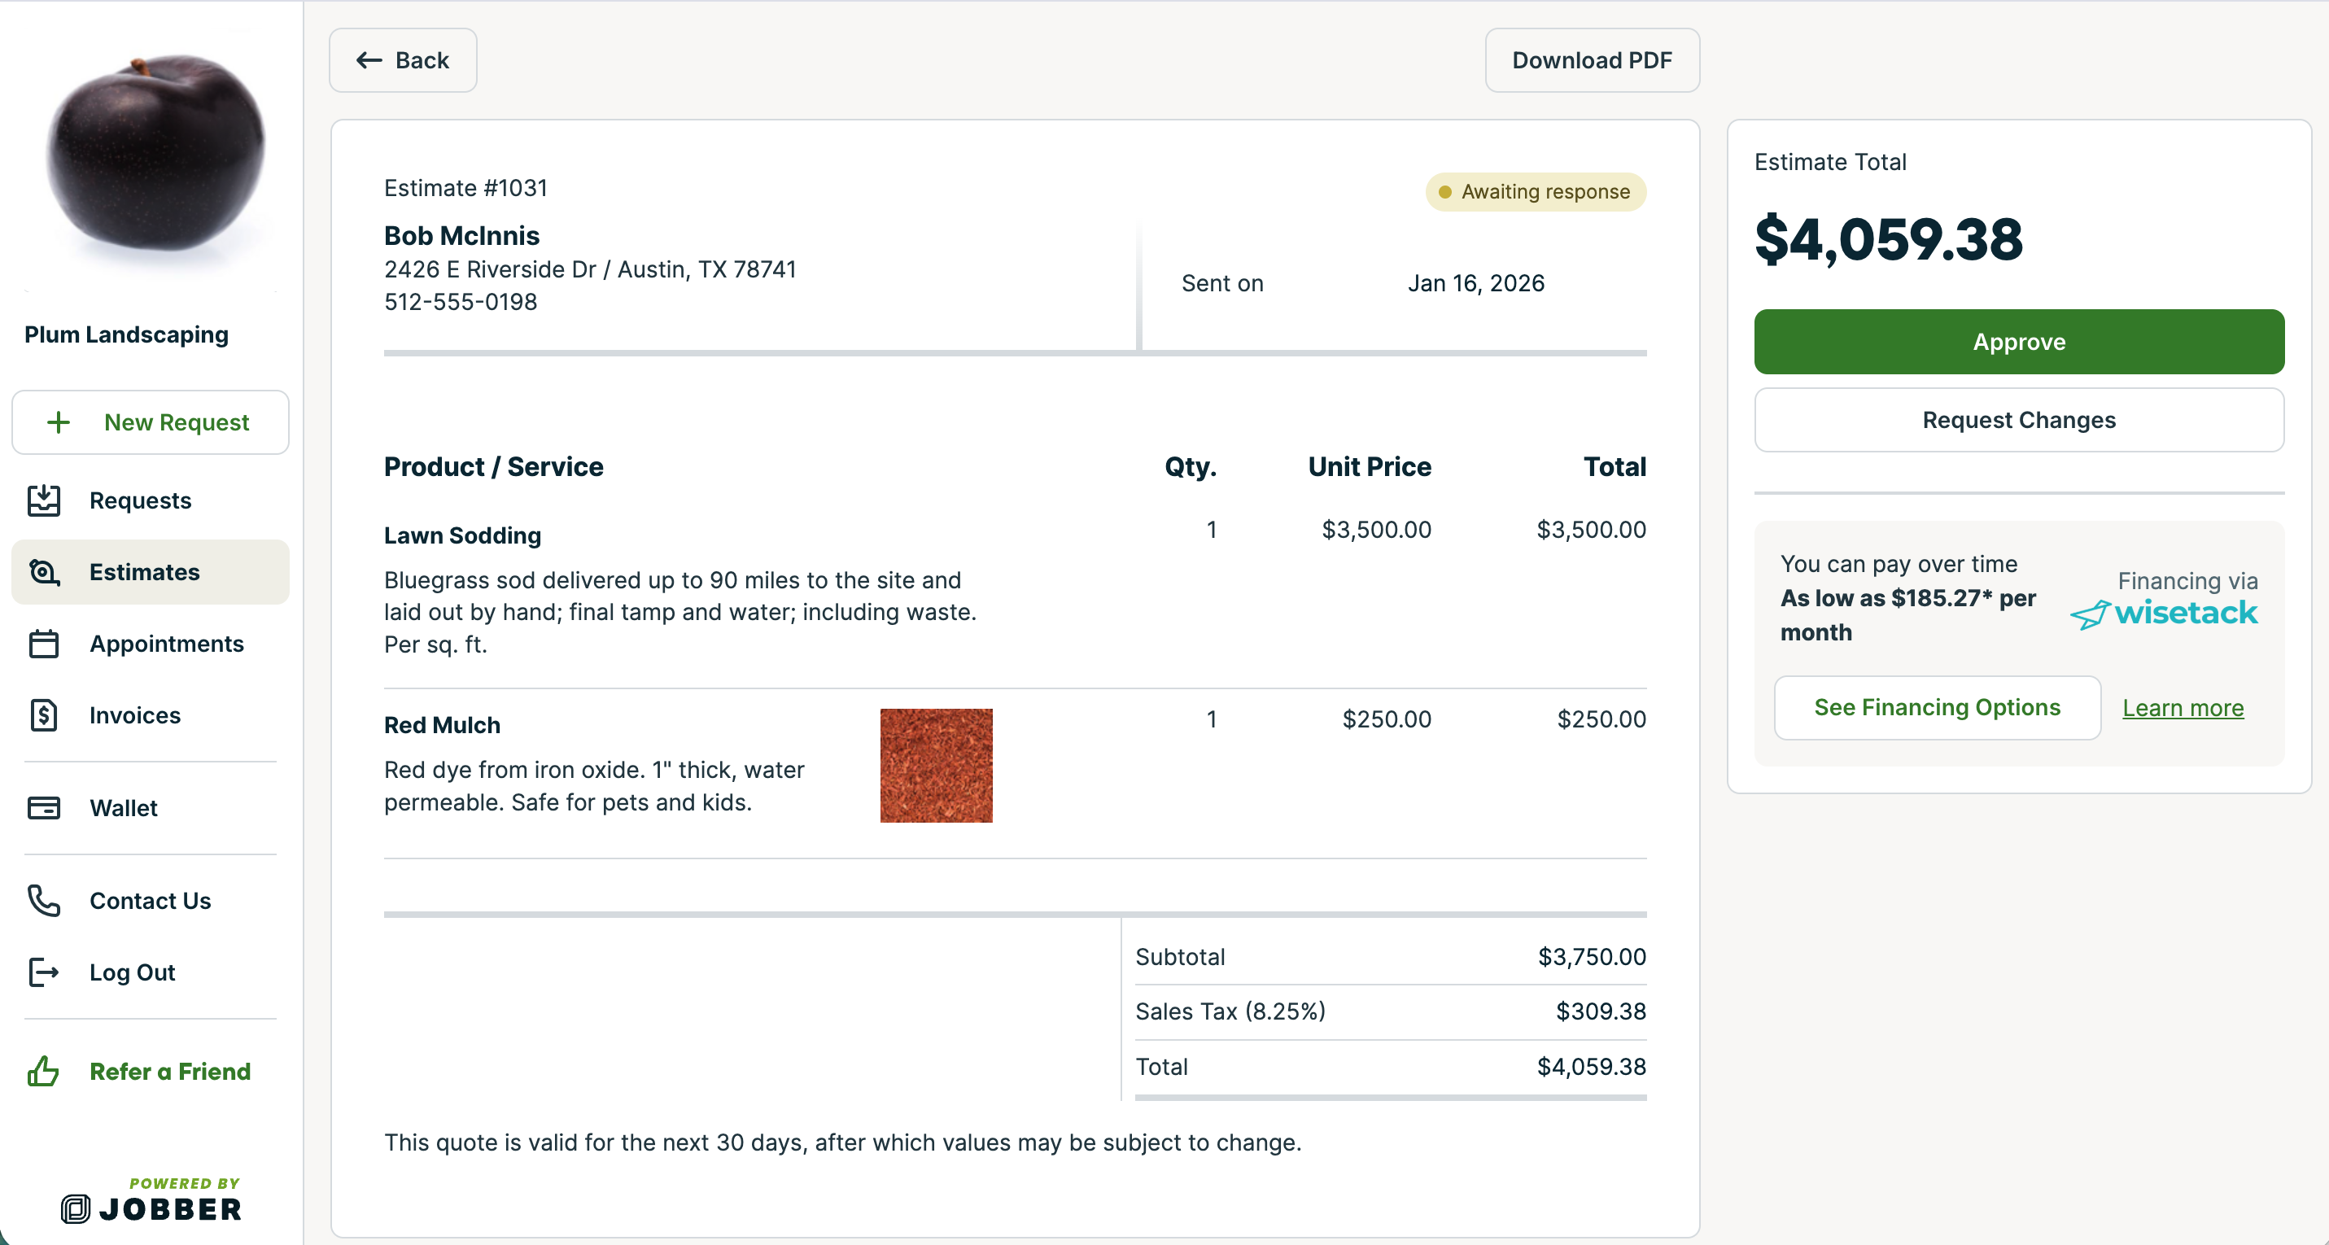Click the Invoices dollar document icon

coord(43,715)
